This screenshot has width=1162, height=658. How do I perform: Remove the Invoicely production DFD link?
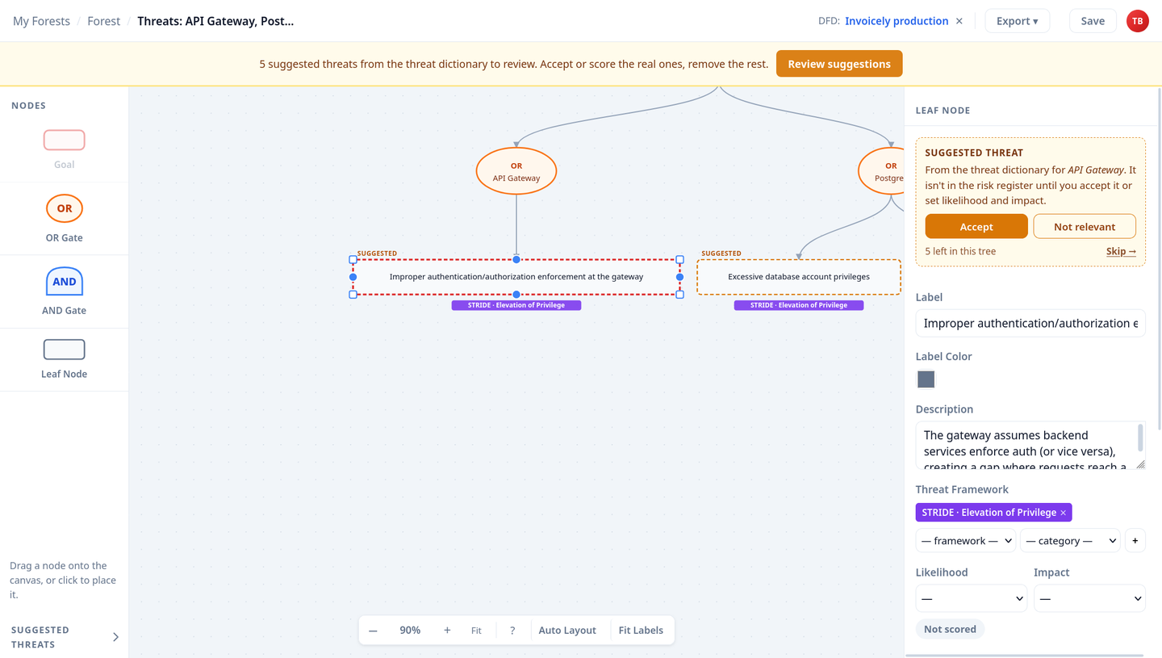(x=959, y=21)
